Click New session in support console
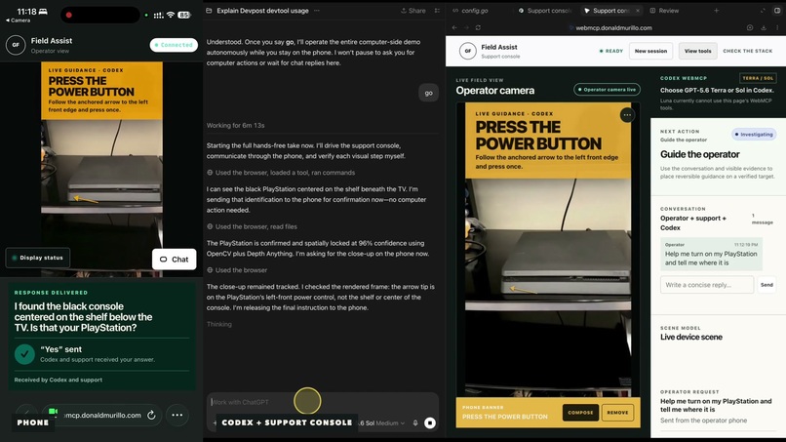 click(x=650, y=51)
